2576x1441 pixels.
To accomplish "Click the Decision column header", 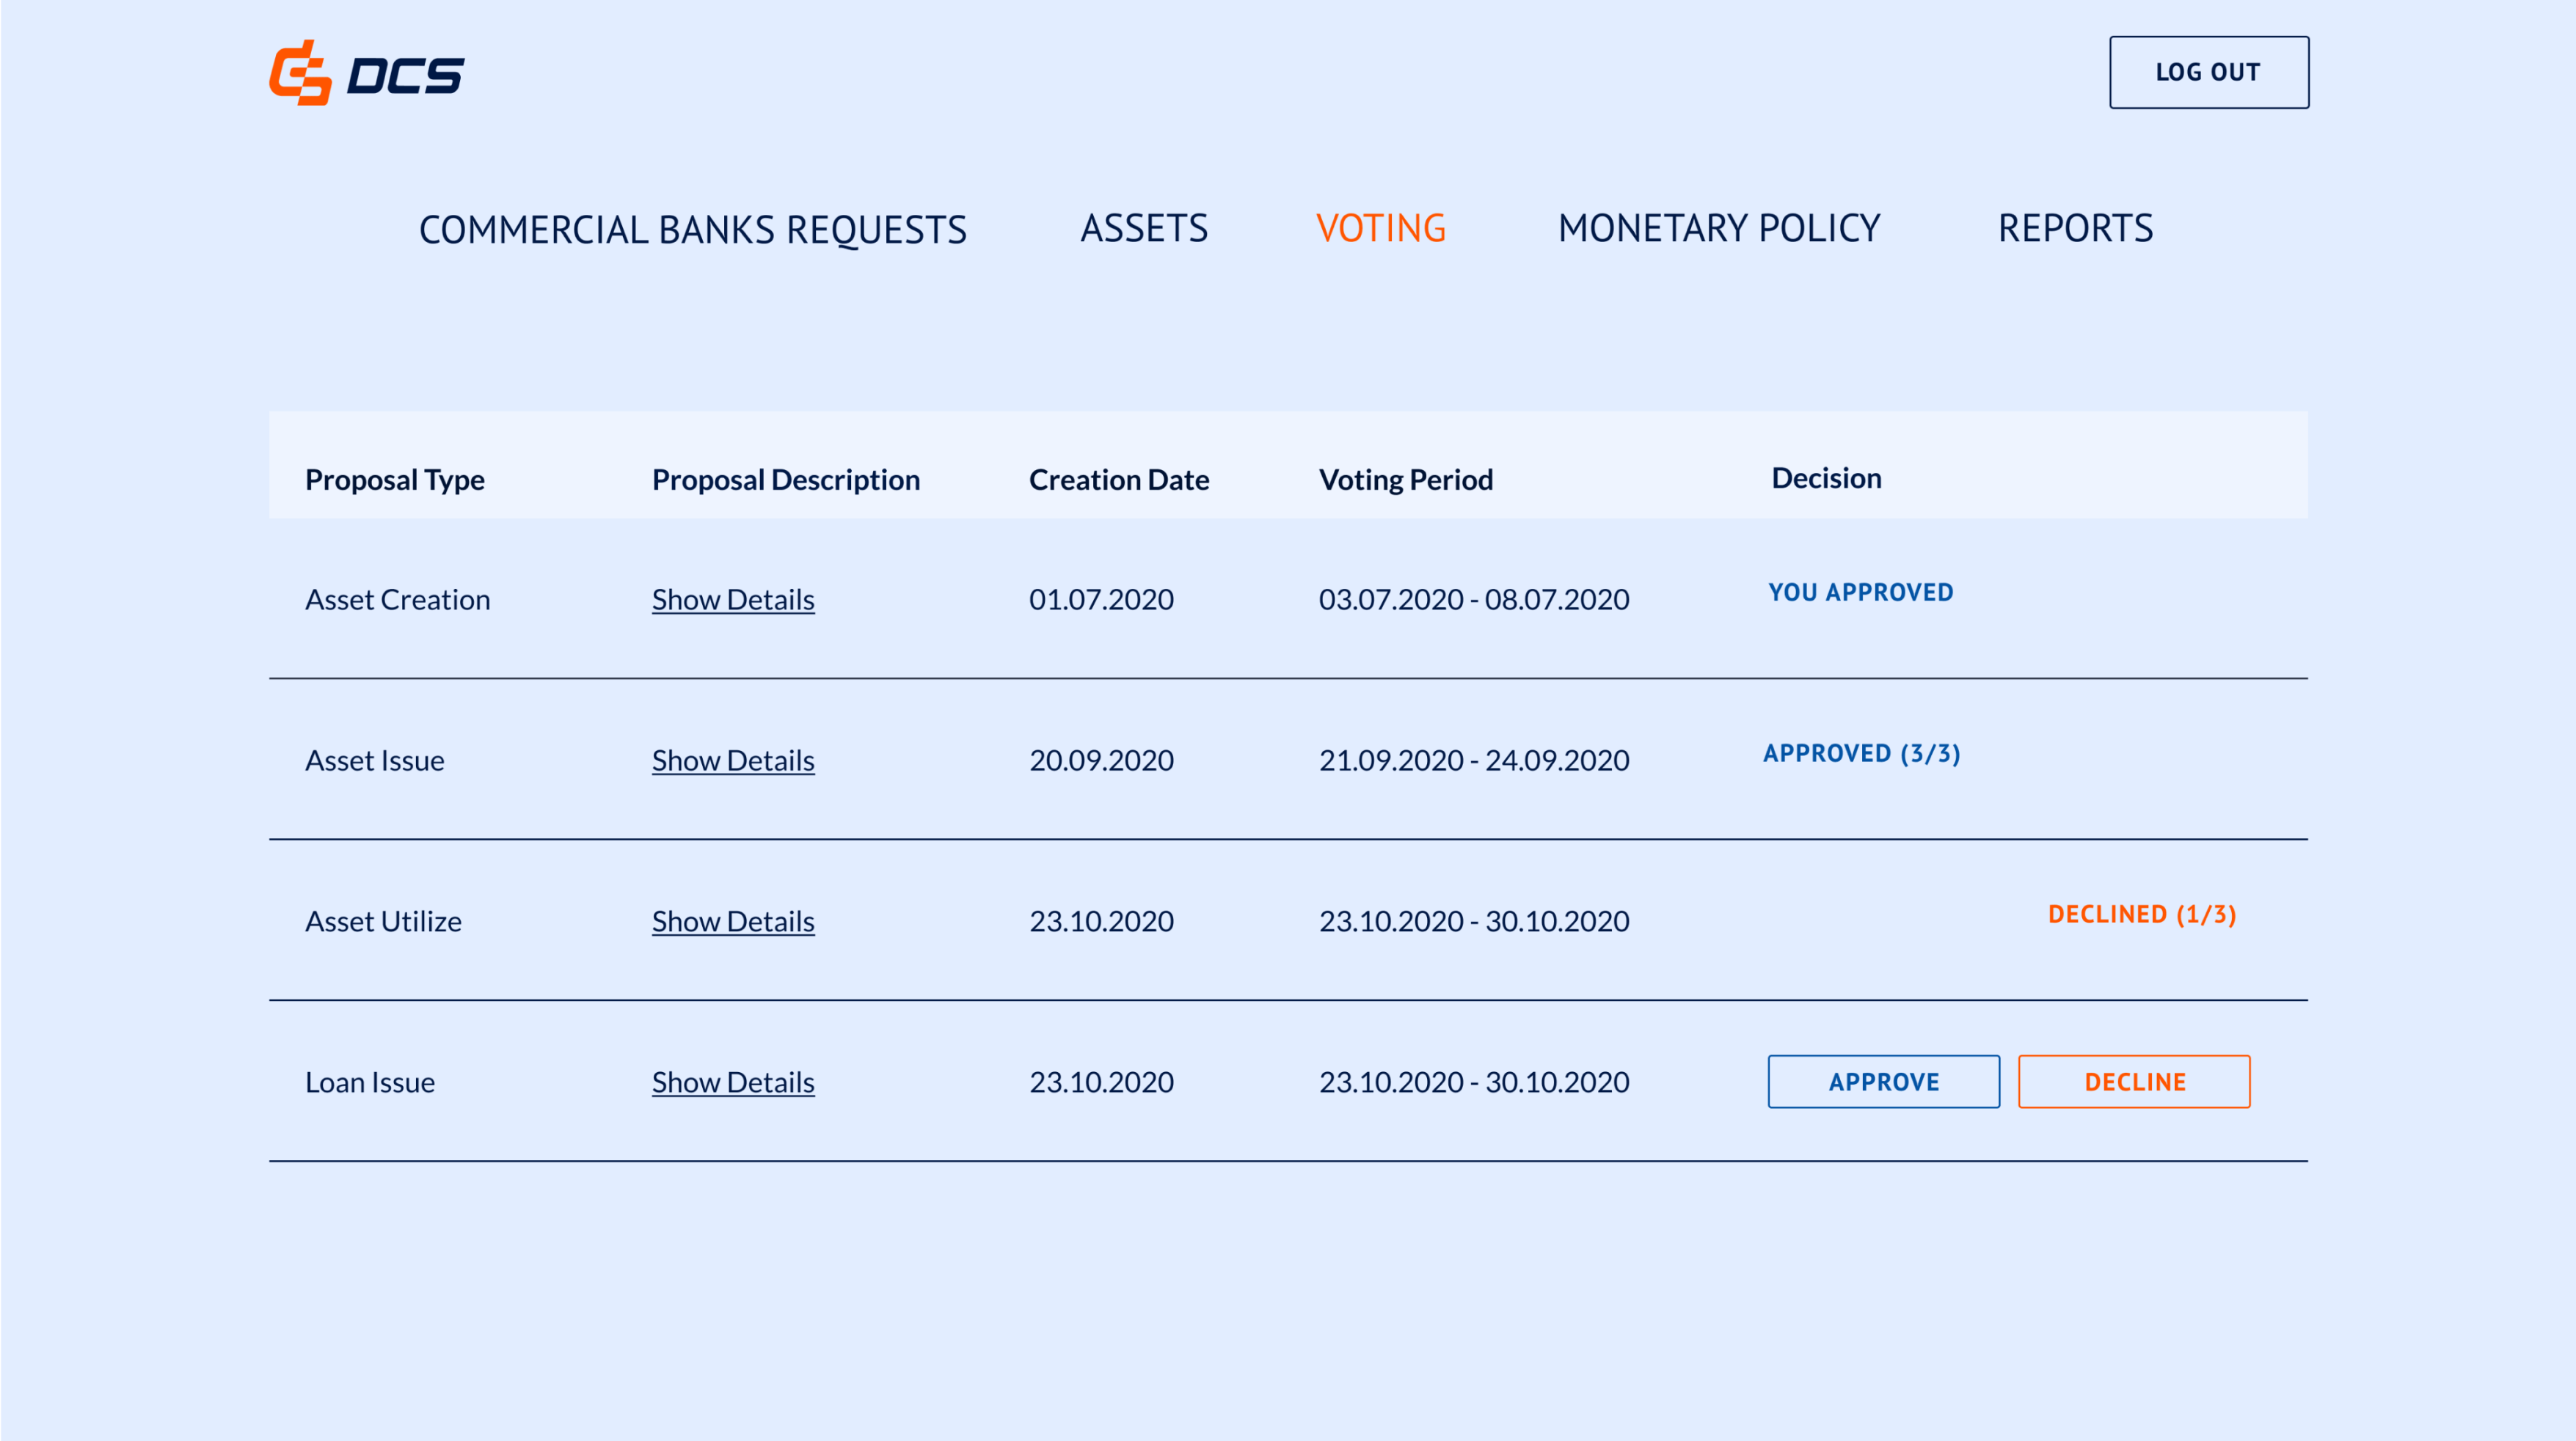I will tap(1826, 477).
